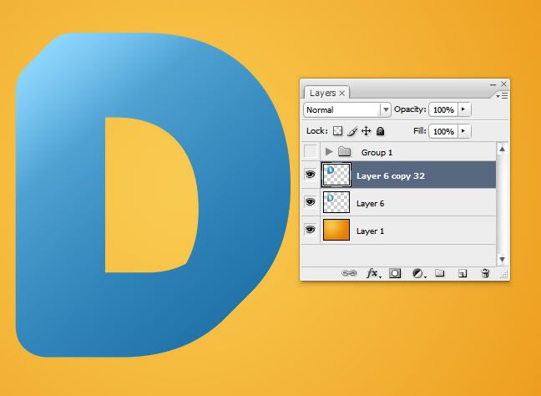Viewport: 541px width, 396px height.
Task: Select the Layer 1 name
Action: pos(370,231)
